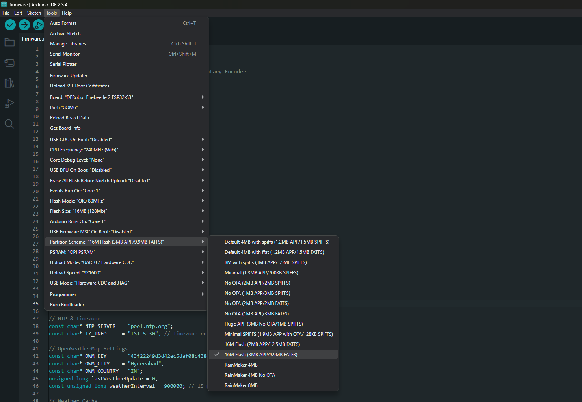
Task: Select Upload SSL Root Certificates
Action: 126,86
